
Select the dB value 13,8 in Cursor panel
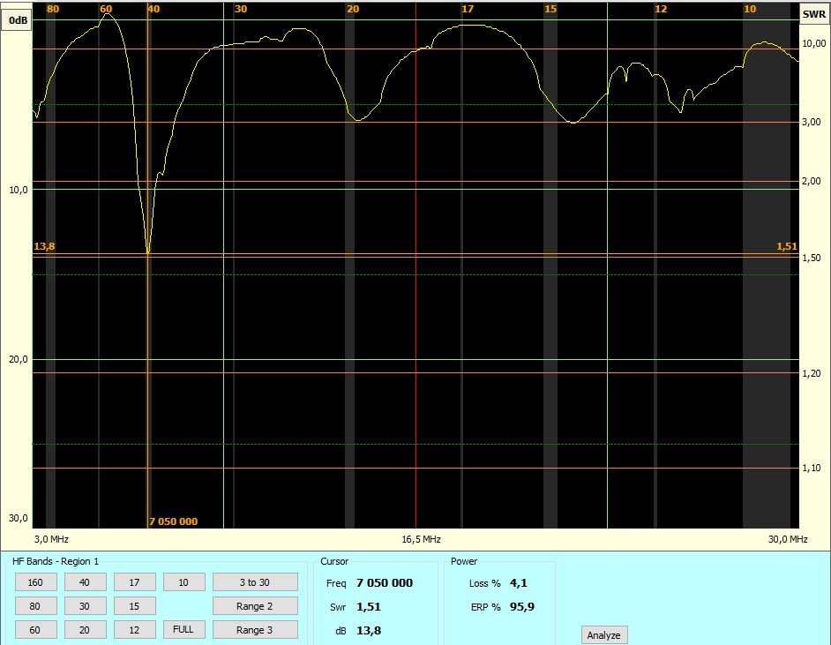[369, 631]
